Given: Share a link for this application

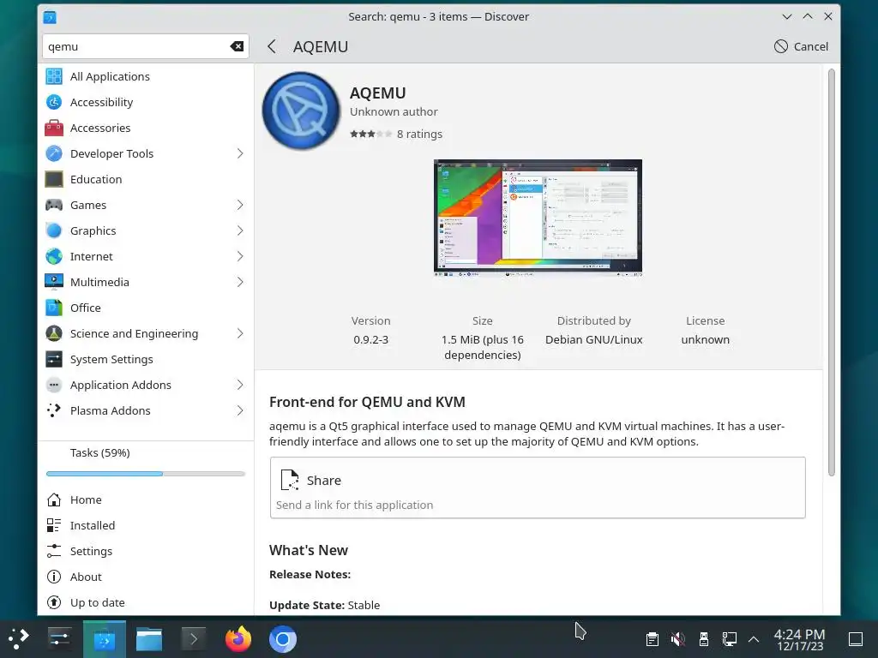Looking at the screenshot, I should [538, 488].
